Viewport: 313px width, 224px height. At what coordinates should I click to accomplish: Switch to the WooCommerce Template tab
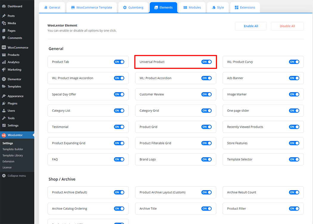[x=92, y=7]
